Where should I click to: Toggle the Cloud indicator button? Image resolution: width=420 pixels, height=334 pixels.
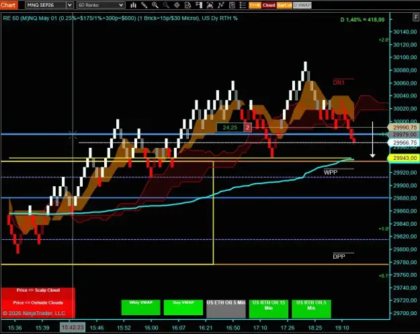269,5
